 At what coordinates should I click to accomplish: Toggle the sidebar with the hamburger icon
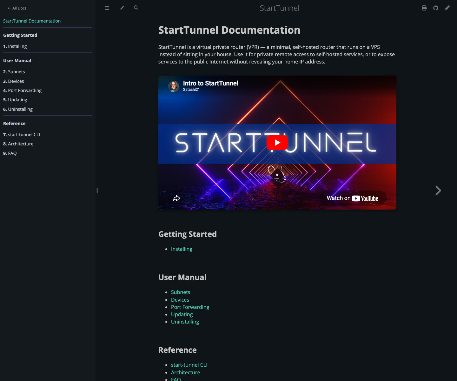(107, 8)
